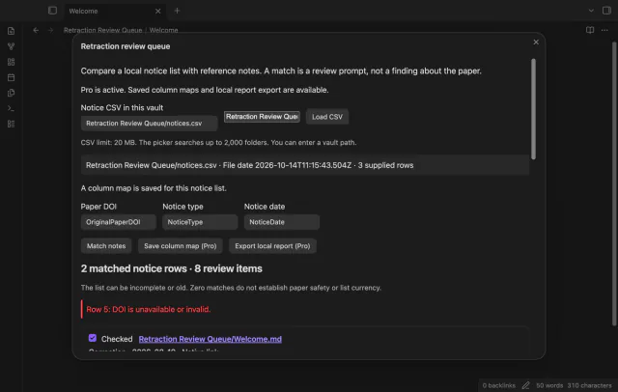Open Notice date column dropdown
This screenshot has width=618, height=392.
(x=281, y=222)
